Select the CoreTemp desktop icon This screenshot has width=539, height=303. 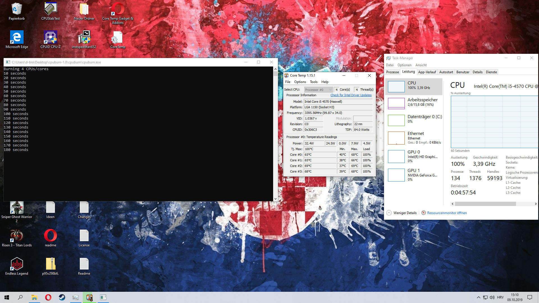[x=118, y=37]
